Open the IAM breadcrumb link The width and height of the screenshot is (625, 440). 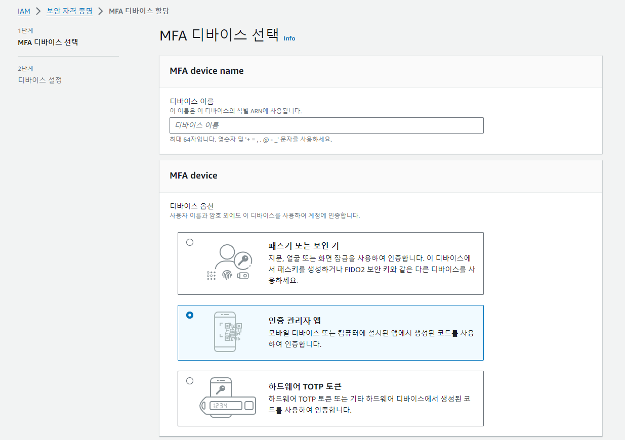point(23,10)
